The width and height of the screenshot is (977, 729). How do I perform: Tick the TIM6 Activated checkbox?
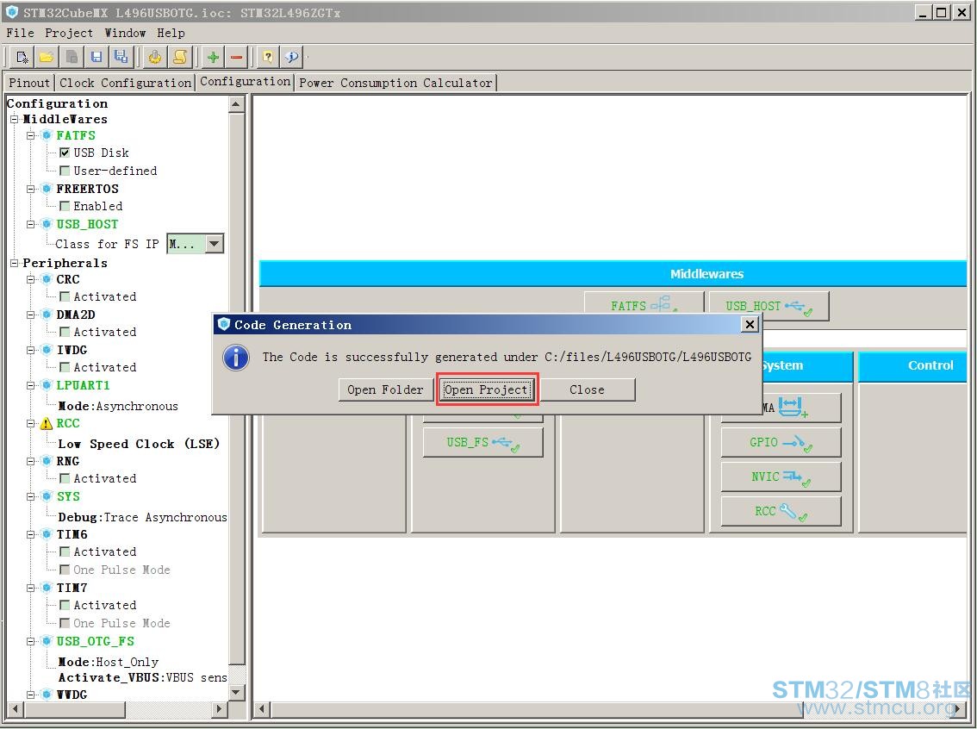(64, 552)
